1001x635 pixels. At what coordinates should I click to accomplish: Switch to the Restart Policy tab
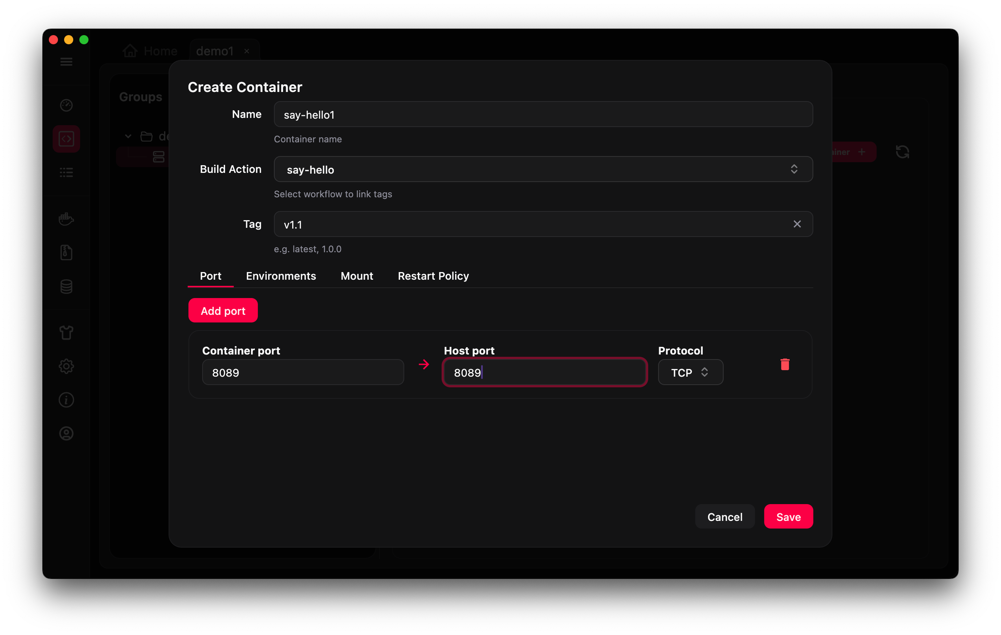click(x=433, y=276)
